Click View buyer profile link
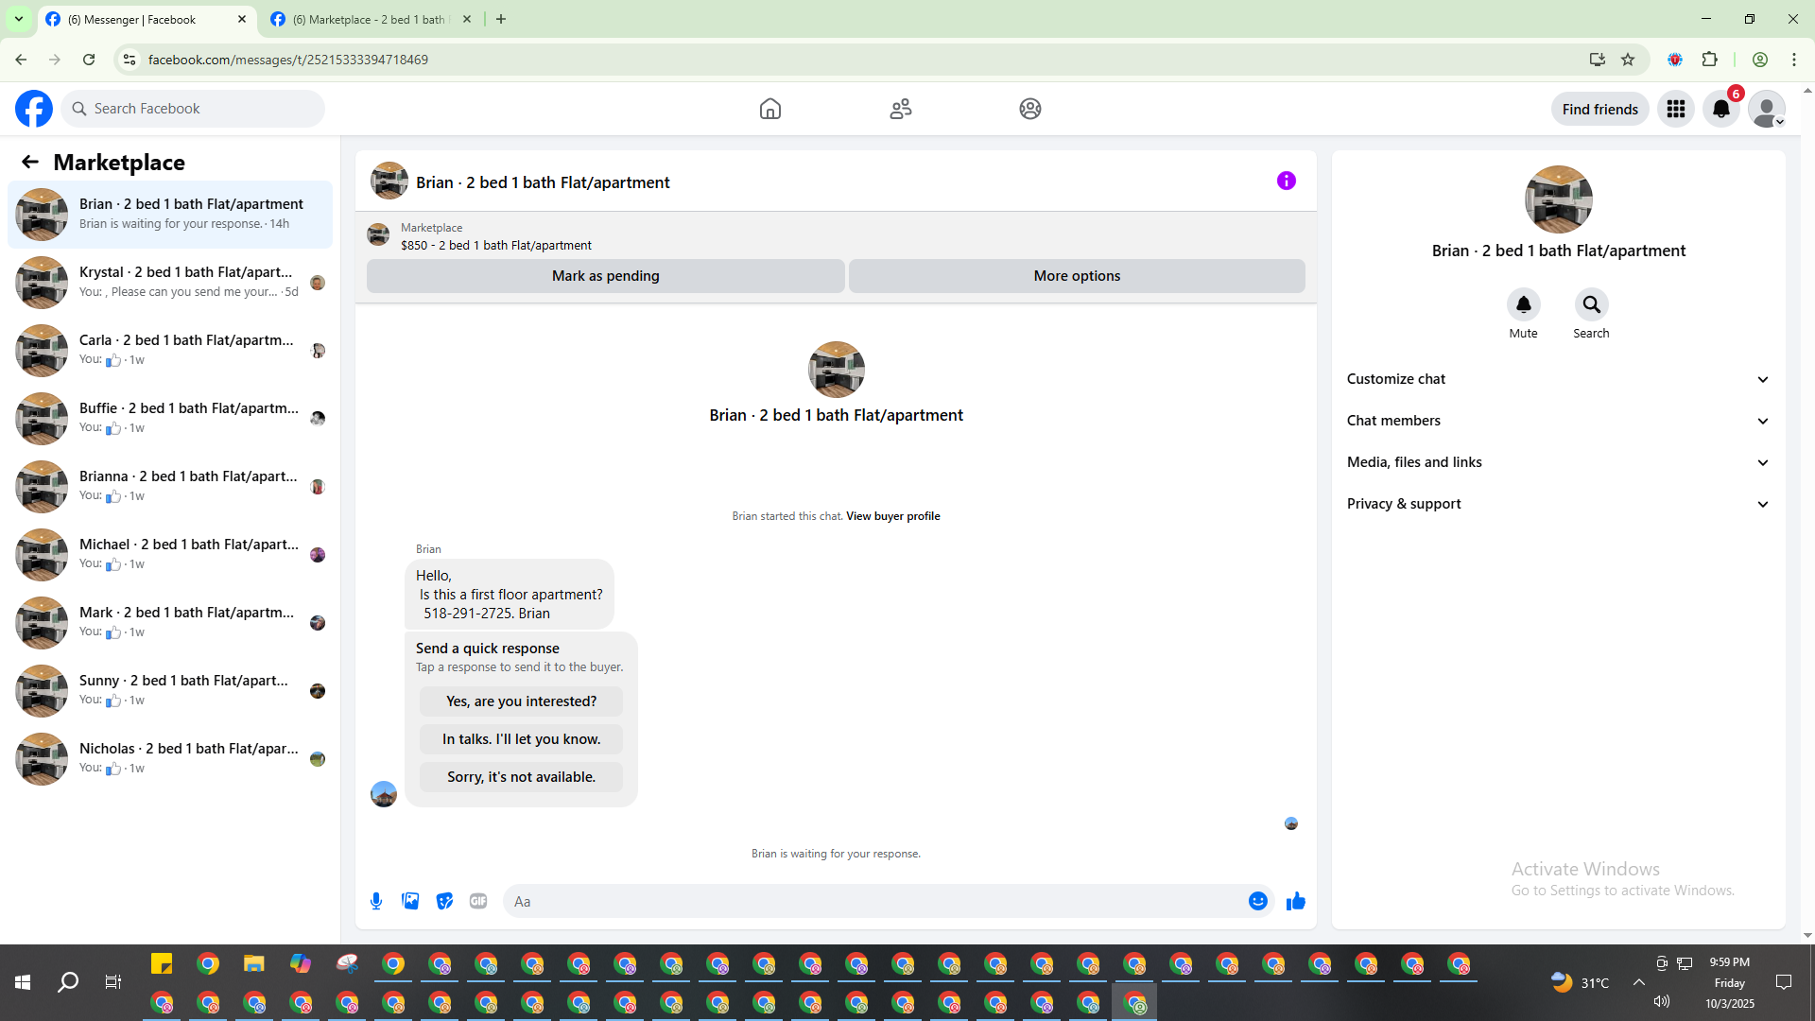 [893, 516]
